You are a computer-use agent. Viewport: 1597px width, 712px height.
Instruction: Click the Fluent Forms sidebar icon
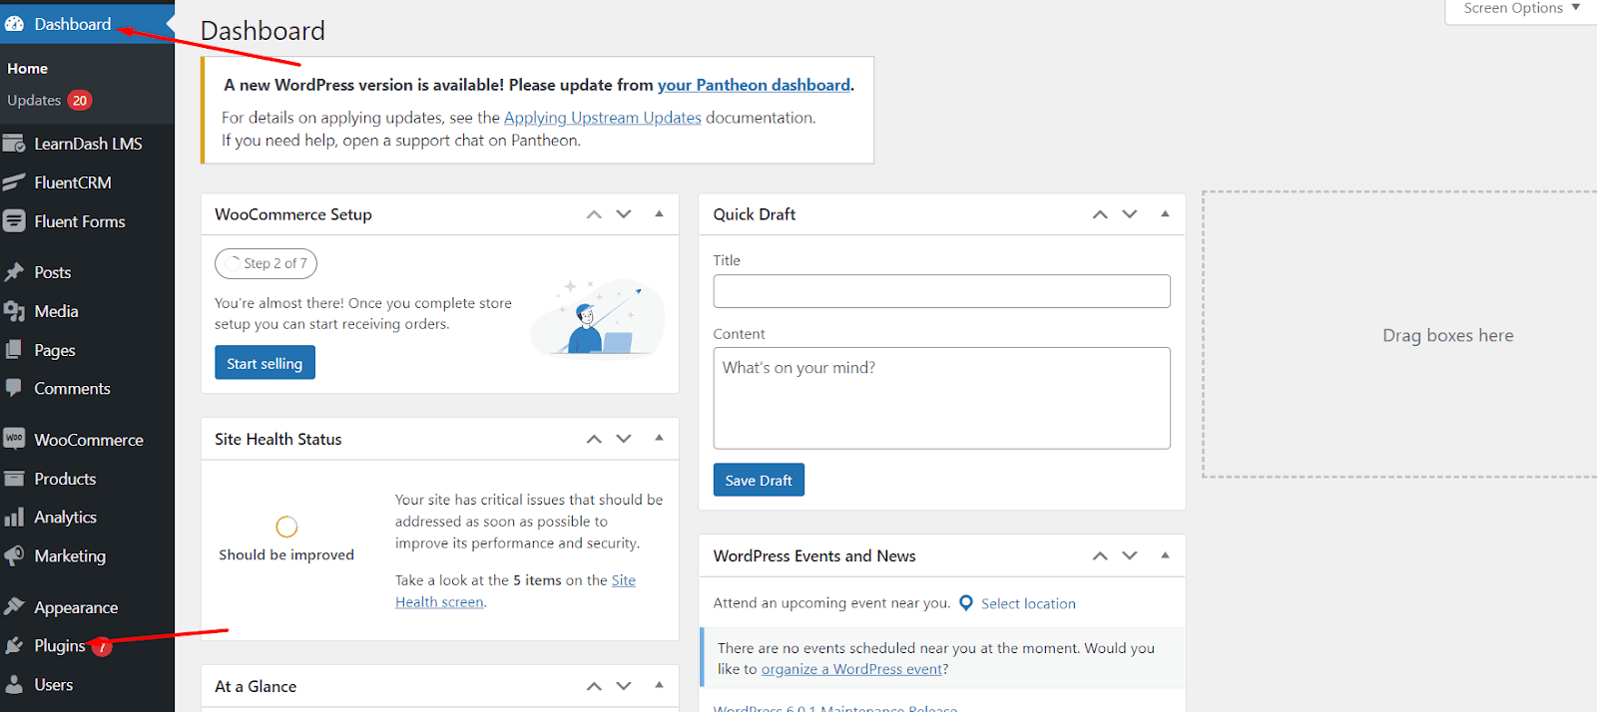tap(14, 221)
